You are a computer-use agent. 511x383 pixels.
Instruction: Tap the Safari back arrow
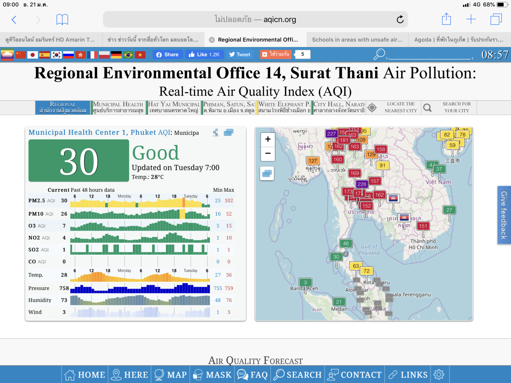pos(14,20)
